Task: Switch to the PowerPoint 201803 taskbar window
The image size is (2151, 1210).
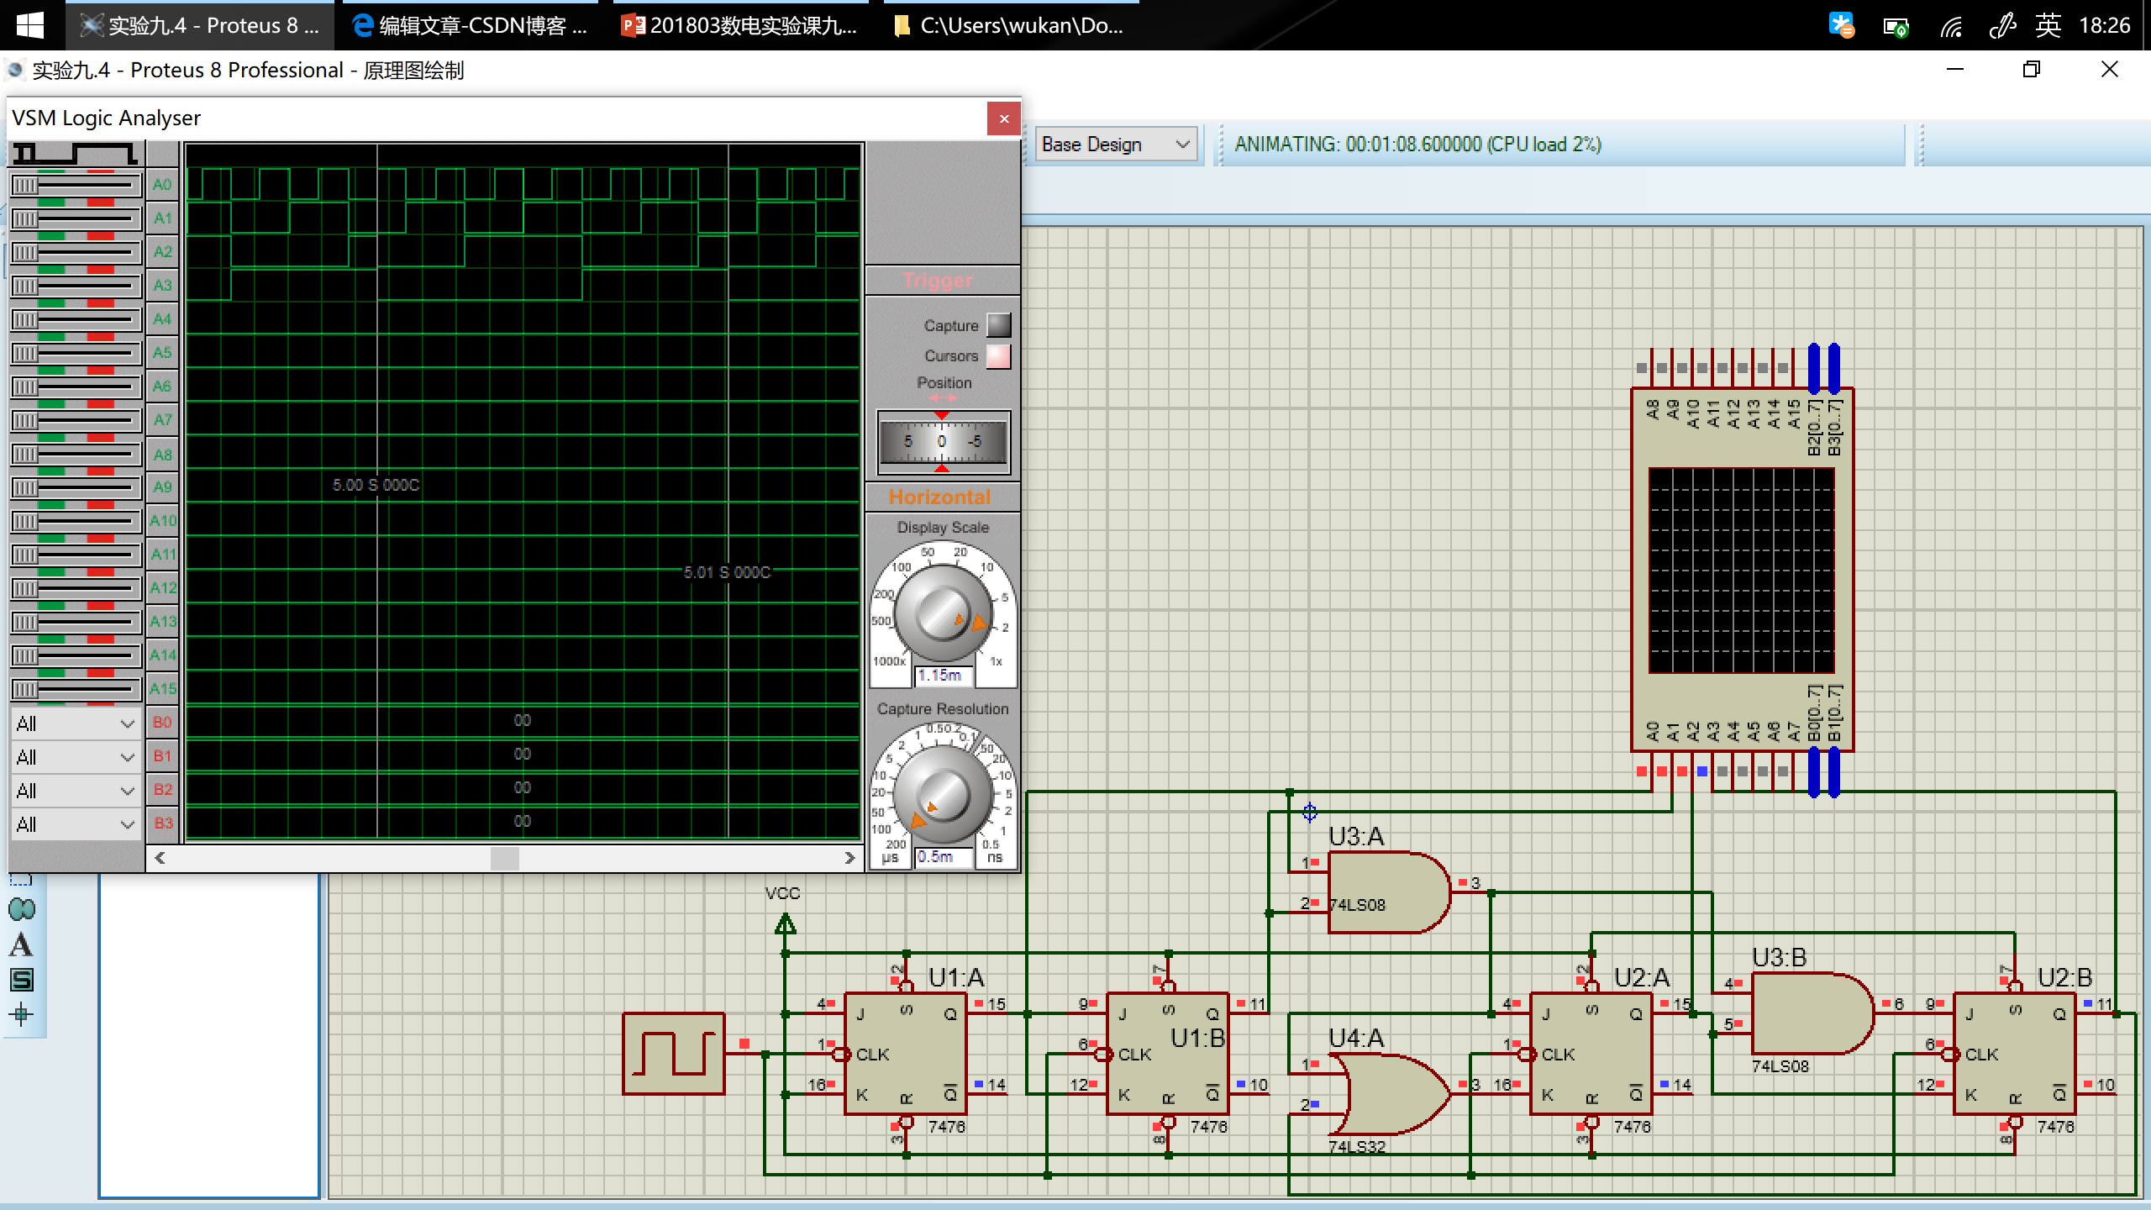Action: pos(739,25)
